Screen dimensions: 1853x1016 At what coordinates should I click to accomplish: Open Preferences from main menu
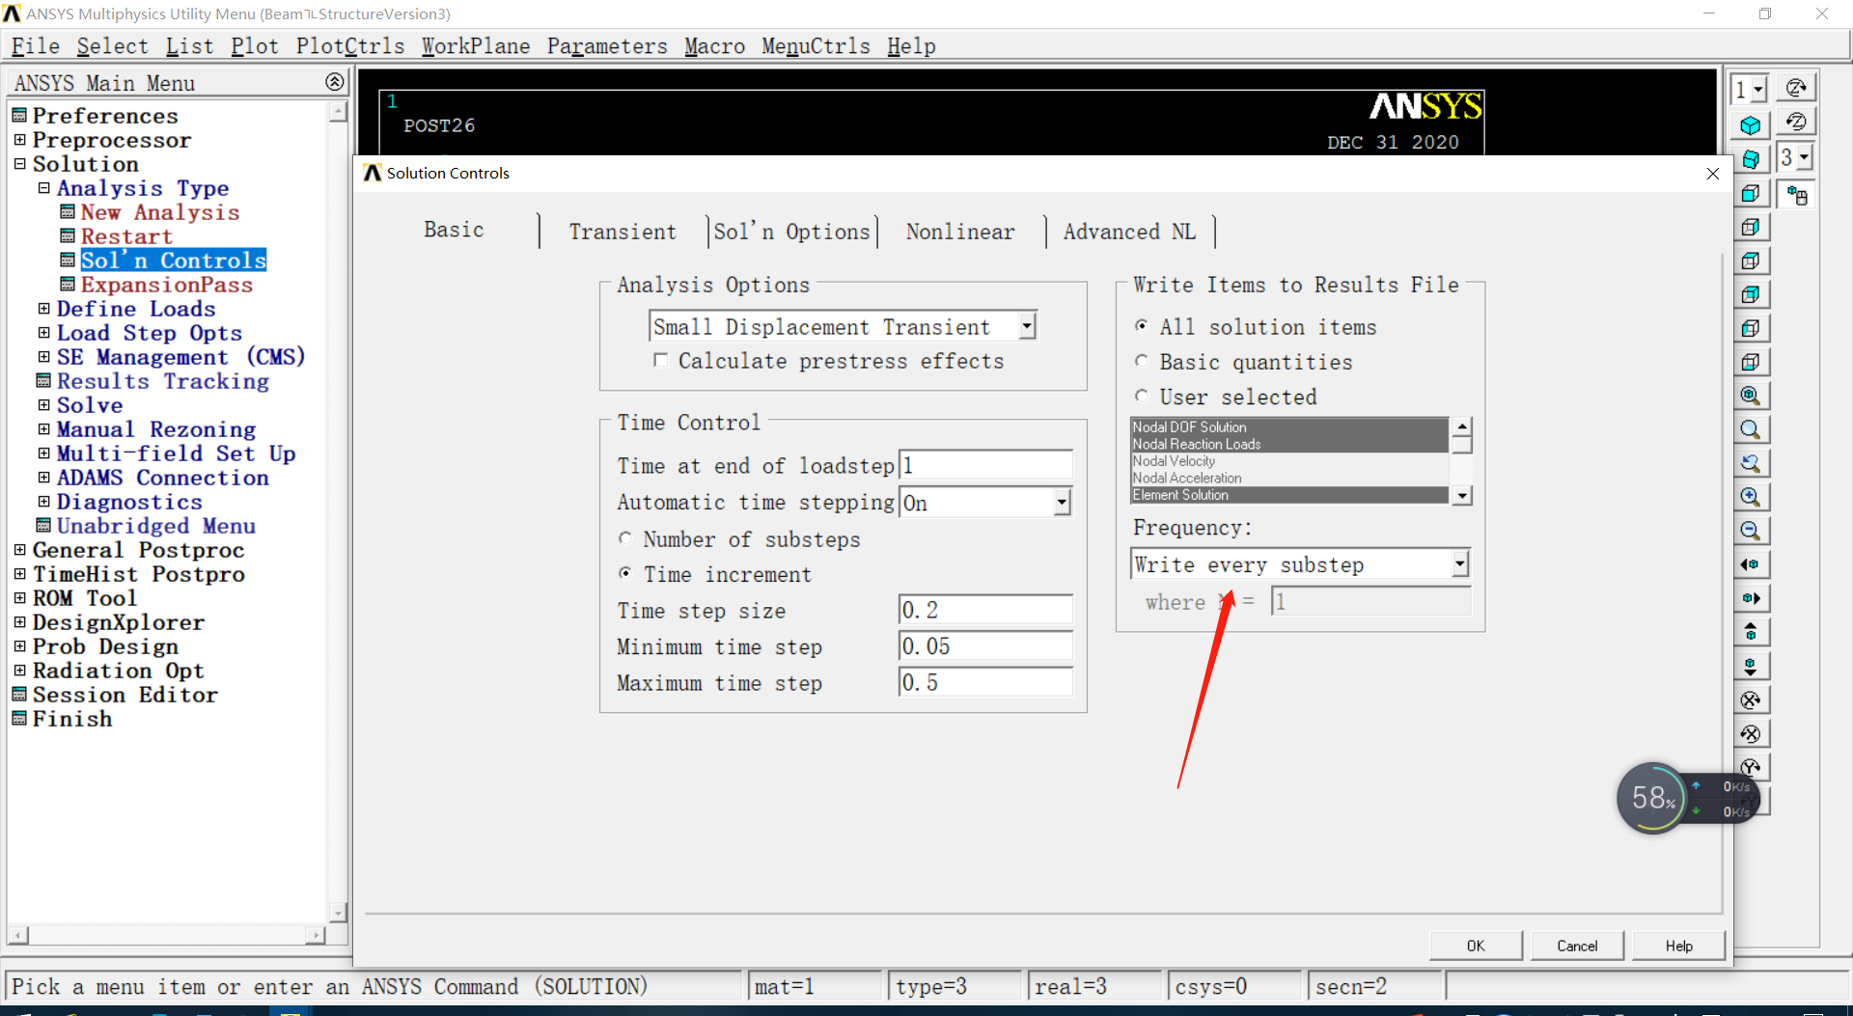pos(105,116)
